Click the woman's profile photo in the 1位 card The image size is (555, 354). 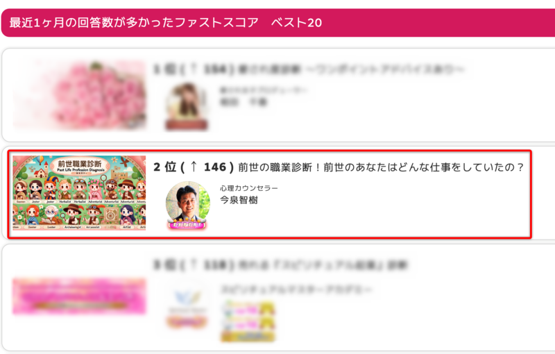187,101
